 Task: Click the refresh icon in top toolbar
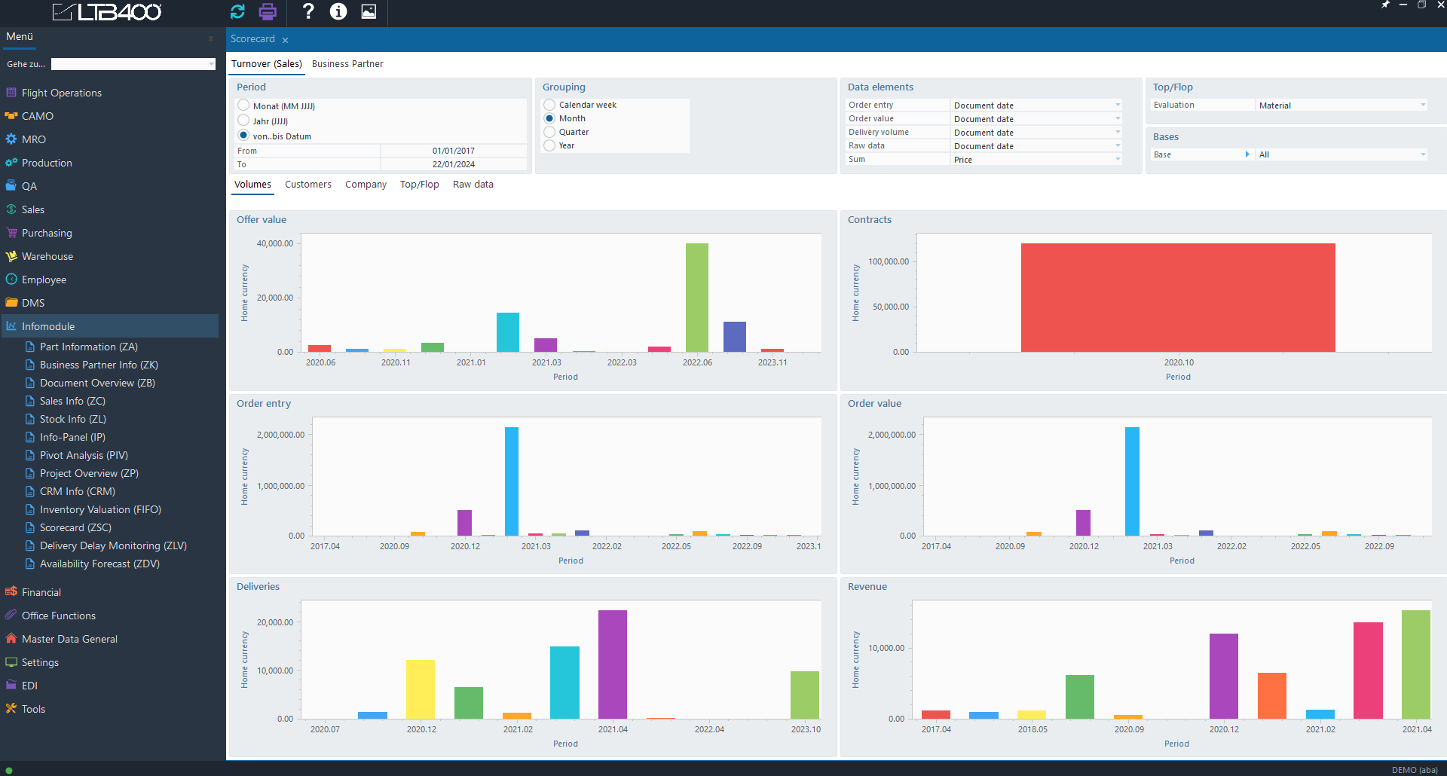point(237,11)
